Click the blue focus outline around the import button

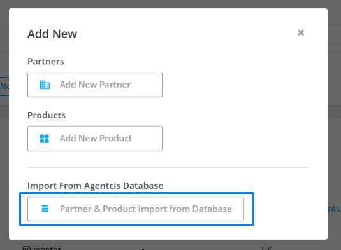(x=137, y=193)
